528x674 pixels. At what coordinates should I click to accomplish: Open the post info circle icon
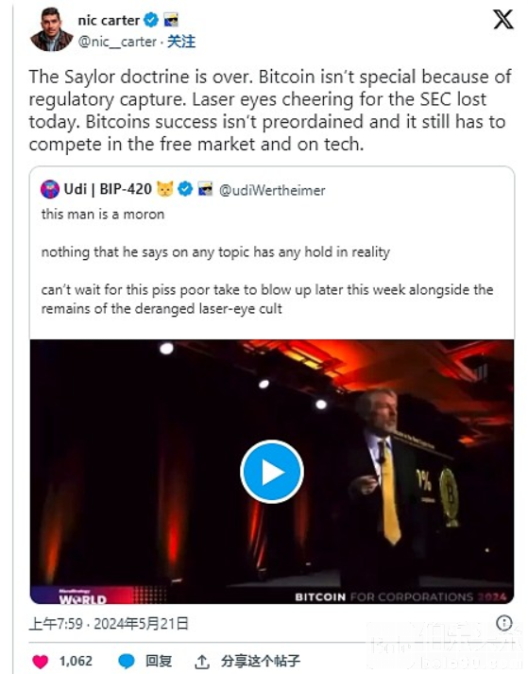[x=504, y=623]
